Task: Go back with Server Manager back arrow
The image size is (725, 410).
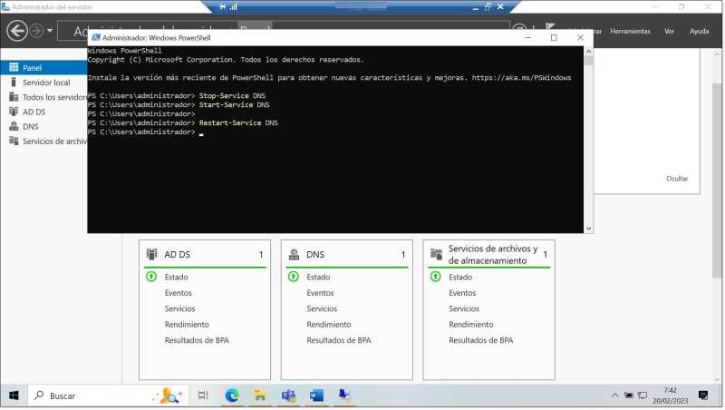Action: (x=17, y=31)
